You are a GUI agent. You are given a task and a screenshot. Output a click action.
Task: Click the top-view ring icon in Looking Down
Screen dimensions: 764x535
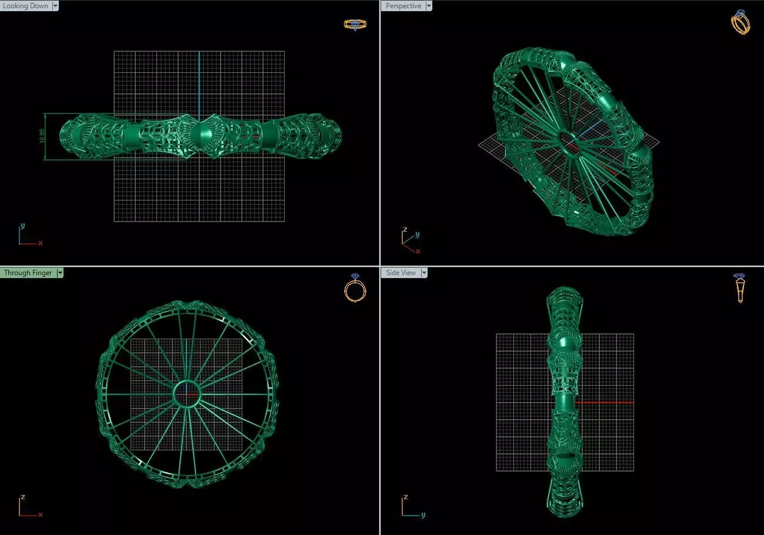(355, 24)
